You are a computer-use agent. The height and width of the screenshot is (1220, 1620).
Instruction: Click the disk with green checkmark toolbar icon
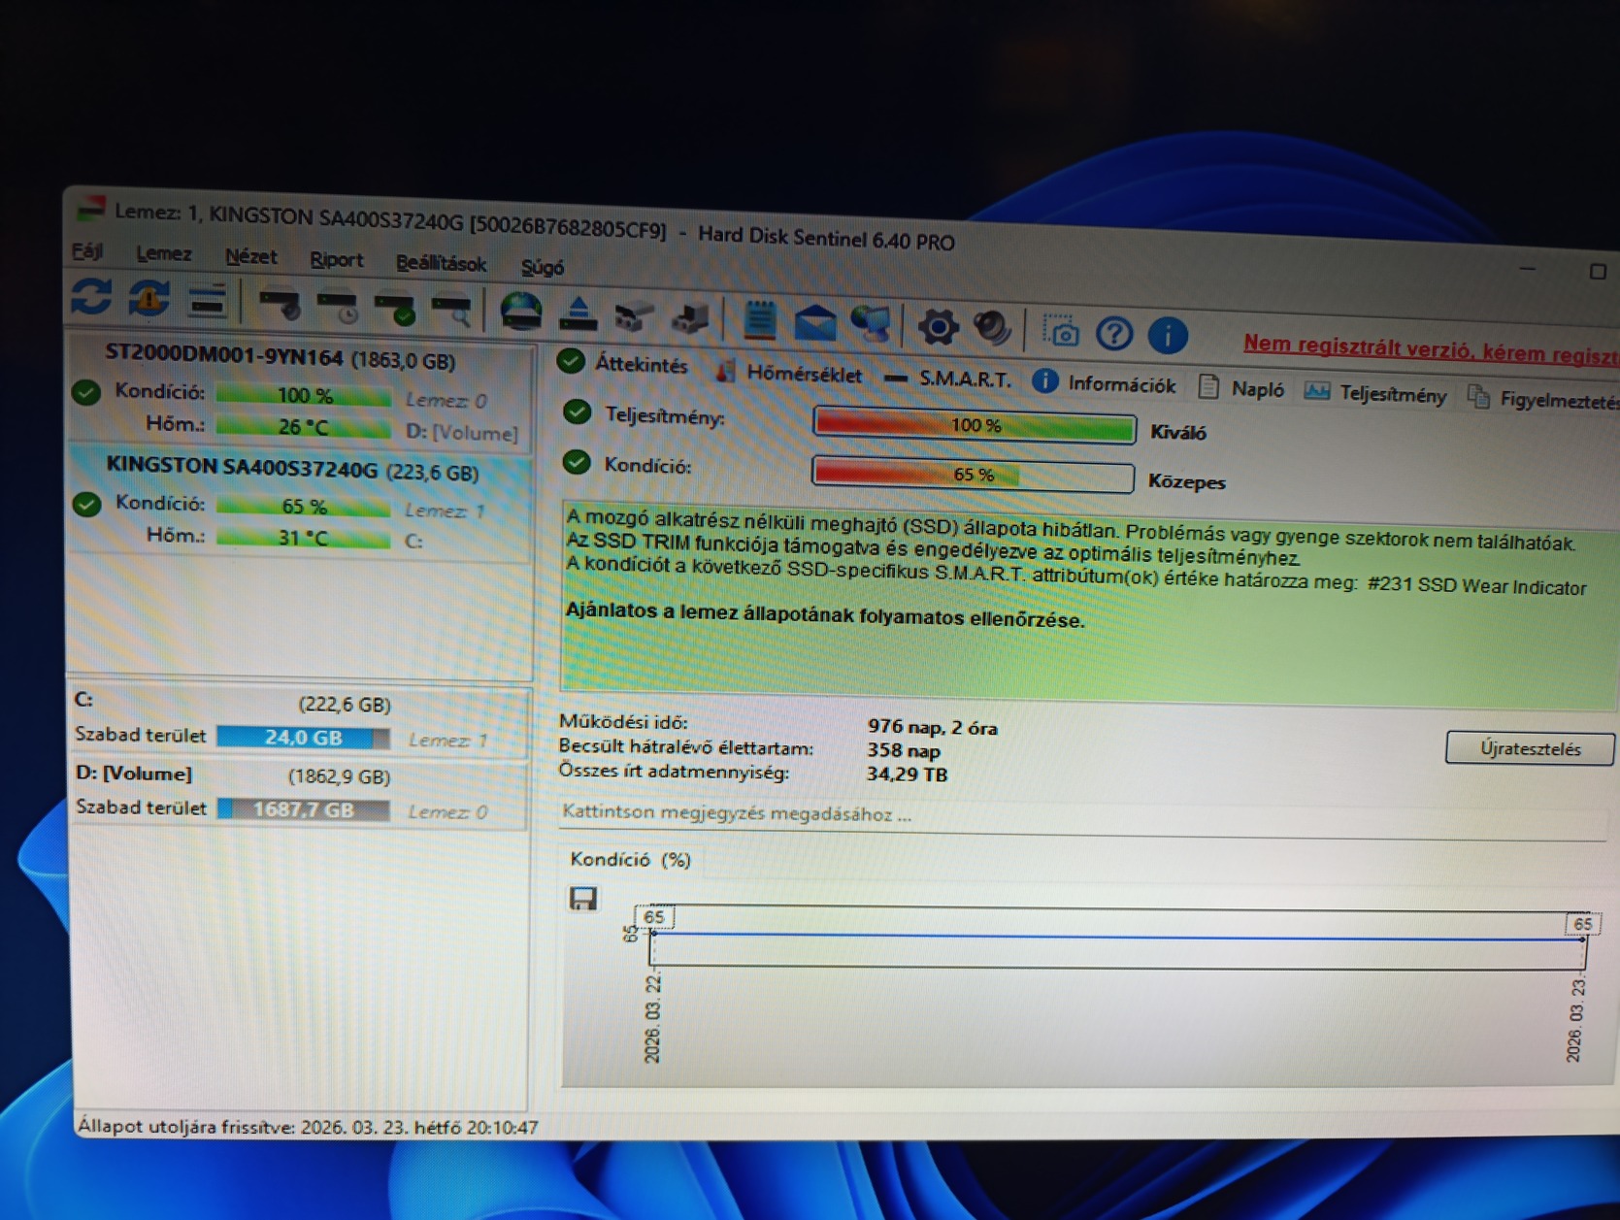click(x=395, y=310)
